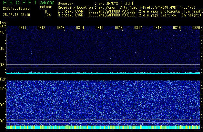Select the 1.0 frequency label on the Rch axis

[x=3, y=89]
